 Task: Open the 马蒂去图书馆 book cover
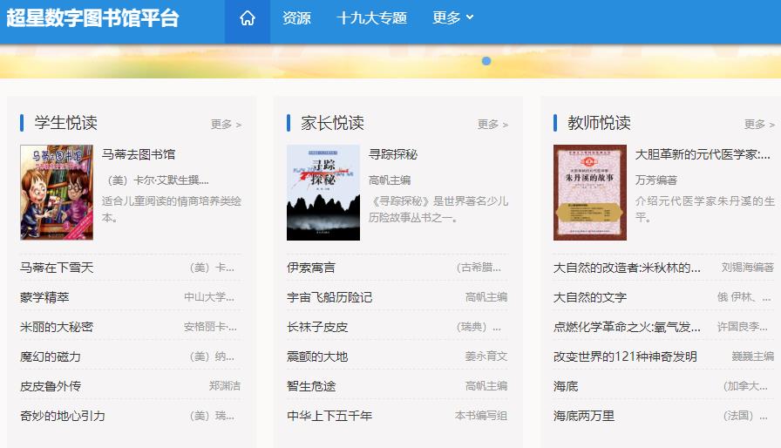coord(57,192)
